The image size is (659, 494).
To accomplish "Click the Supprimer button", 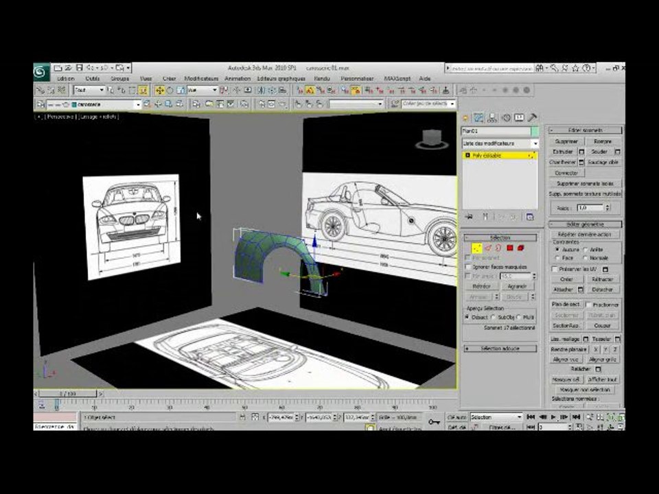I will (566, 141).
